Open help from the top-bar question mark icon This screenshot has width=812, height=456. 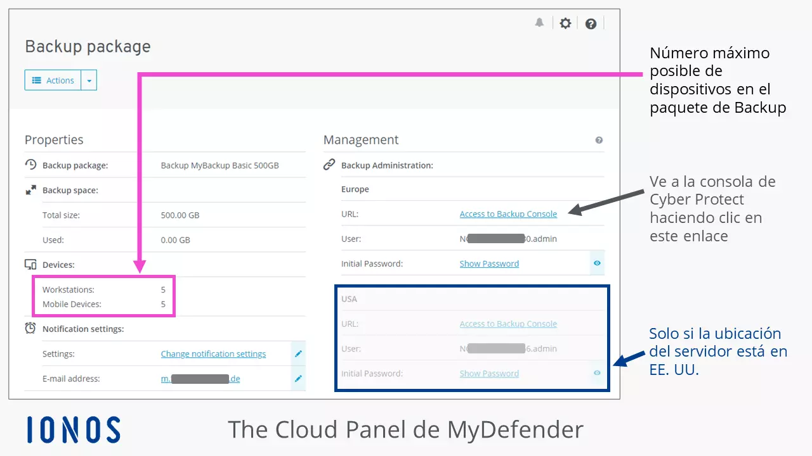coord(591,24)
